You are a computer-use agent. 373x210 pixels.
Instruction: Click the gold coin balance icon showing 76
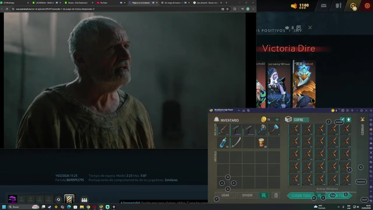[263, 119]
